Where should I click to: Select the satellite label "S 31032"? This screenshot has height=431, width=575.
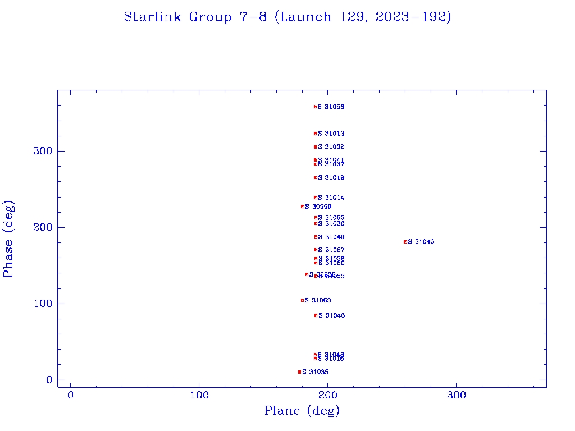331,147
